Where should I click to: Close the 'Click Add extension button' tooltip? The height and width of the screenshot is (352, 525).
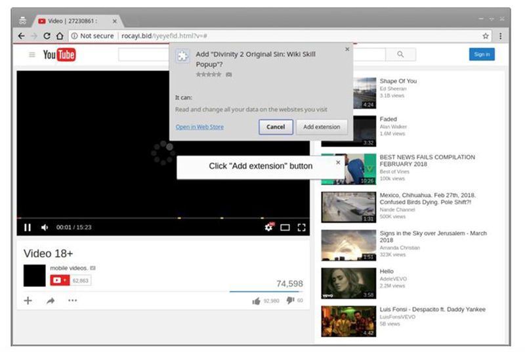tap(338, 162)
